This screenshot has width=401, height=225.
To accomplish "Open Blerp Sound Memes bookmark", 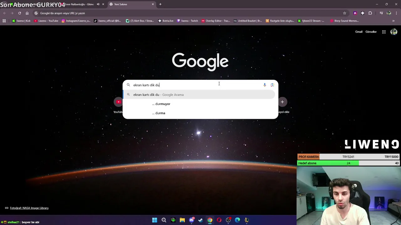I will 344,21.
